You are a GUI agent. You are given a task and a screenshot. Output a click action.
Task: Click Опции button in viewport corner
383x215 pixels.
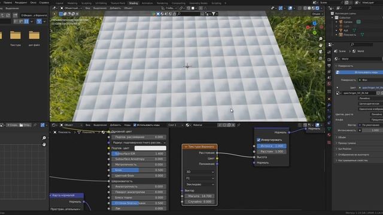[x=317, y=14]
